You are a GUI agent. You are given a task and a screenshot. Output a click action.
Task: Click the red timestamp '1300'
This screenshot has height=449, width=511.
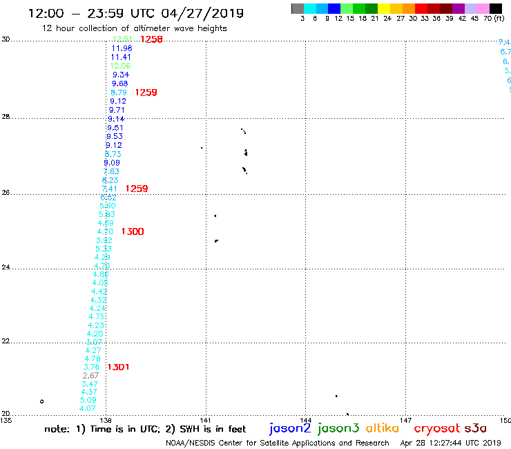(x=133, y=231)
